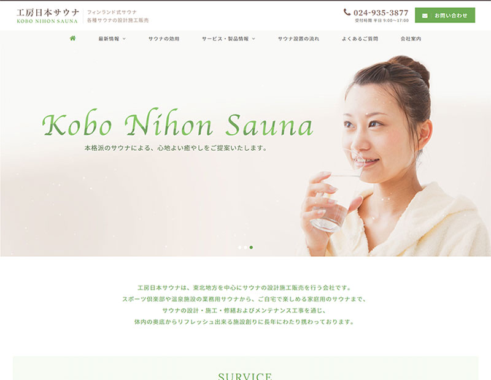This screenshot has height=380, width=491.
Task: Open the お問い合わせ contact button
Action: point(444,15)
